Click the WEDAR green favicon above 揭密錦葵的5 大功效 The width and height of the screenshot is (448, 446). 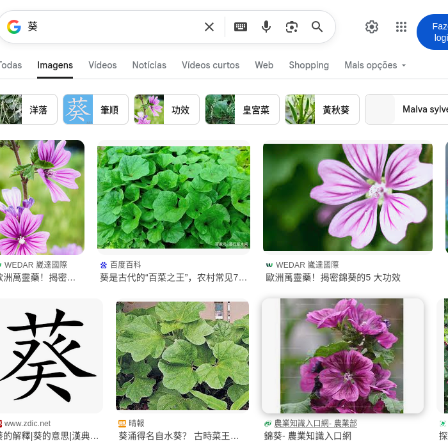tap(269, 265)
